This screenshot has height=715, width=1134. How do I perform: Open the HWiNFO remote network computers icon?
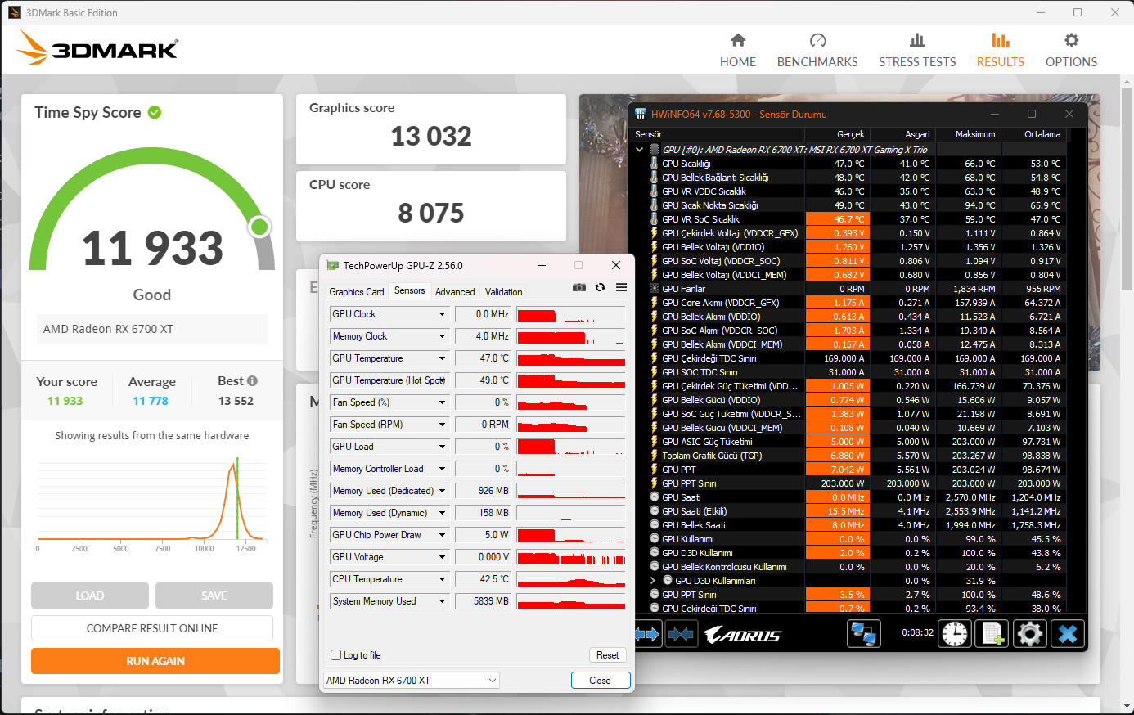863,633
